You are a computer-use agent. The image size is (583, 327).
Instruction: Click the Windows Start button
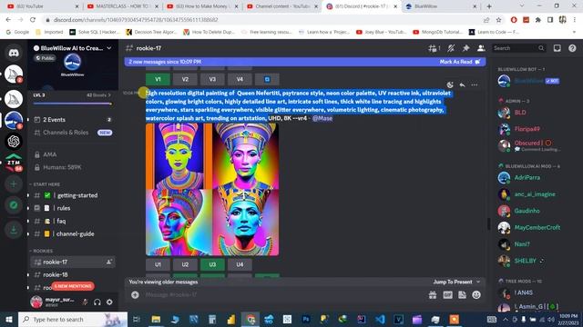click(x=9, y=319)
